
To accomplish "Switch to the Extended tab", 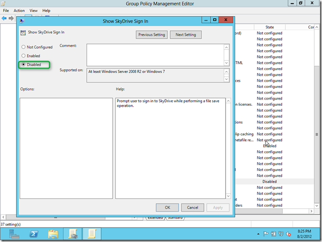I will [155, 218].
